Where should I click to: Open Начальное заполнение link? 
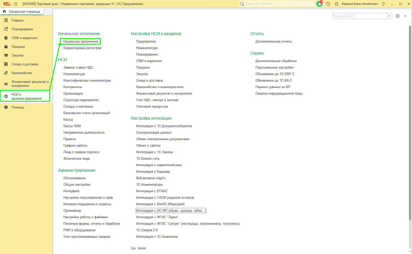click(x=80, y=42)
